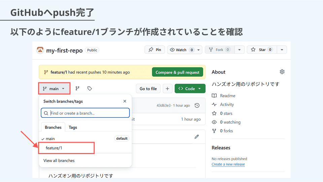The width and height of the screenshot is (323, 182).
Task: Open the Fork options dropdown arrow
Action: tap(239, 49)
